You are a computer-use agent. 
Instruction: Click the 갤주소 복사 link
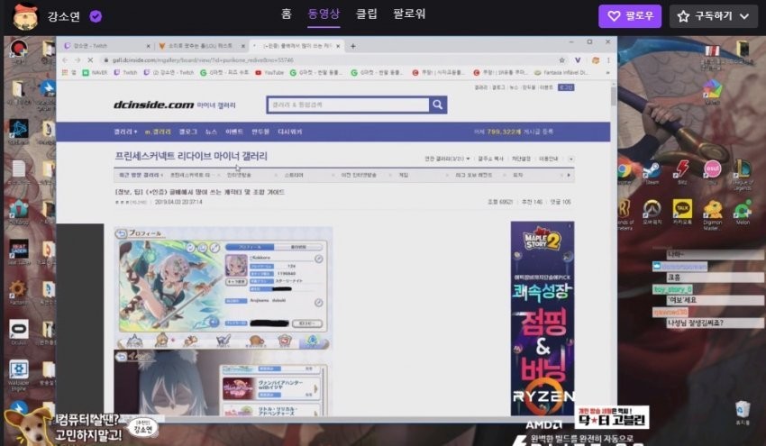coord(490,159)
